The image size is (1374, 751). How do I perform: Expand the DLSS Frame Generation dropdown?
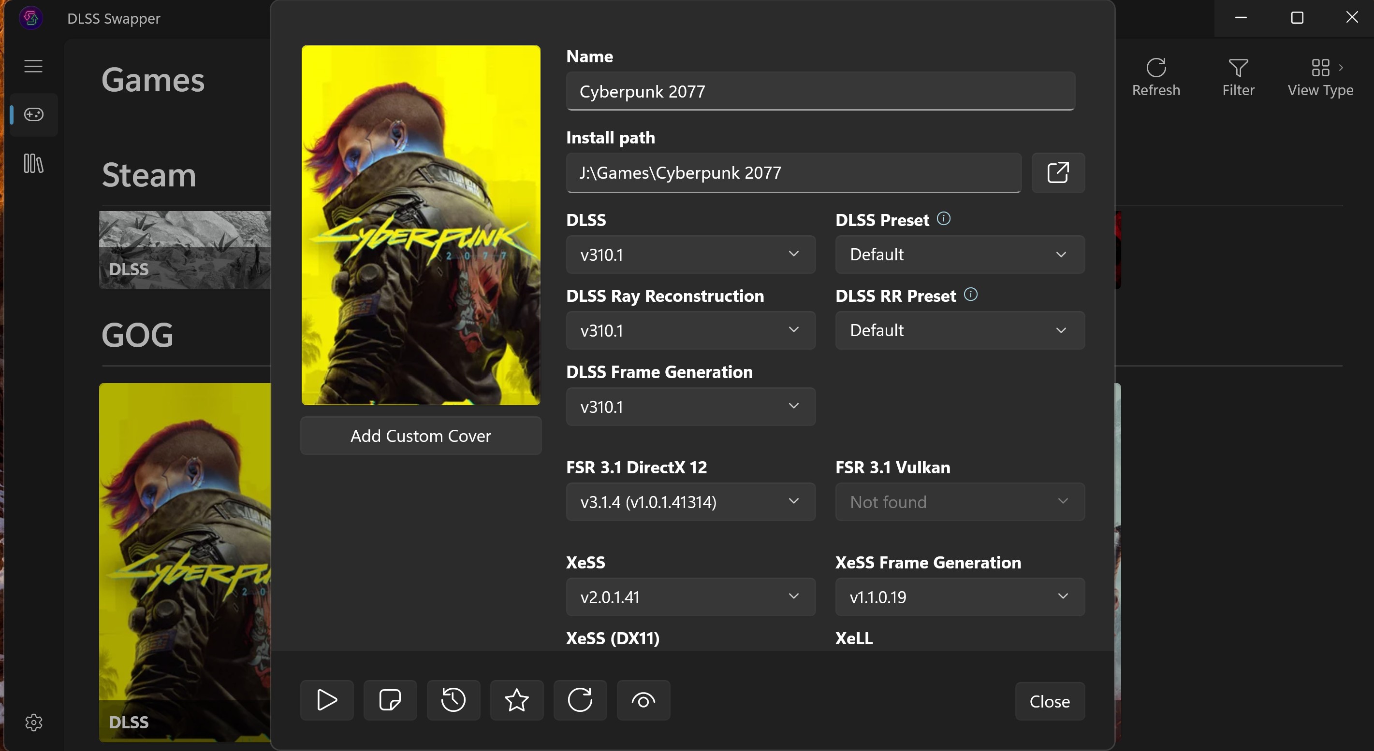pos(690,407)
